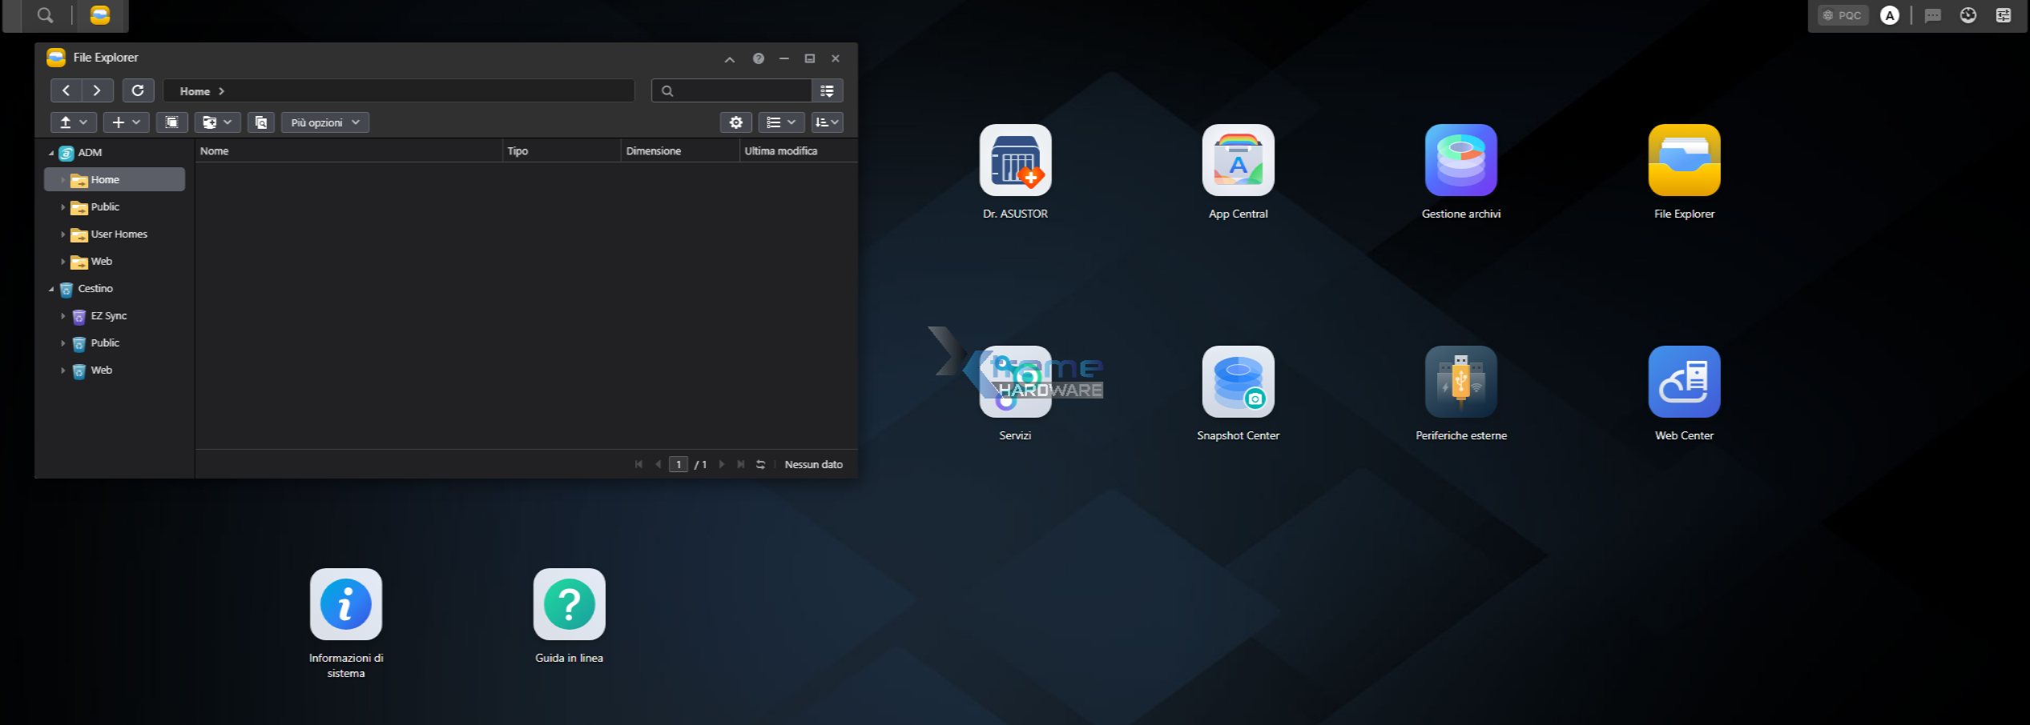The height and width of the screenshot is (725, 2030).
Task: Open the PQC indicator in top bar
Action: click(x=1843, y=15)
